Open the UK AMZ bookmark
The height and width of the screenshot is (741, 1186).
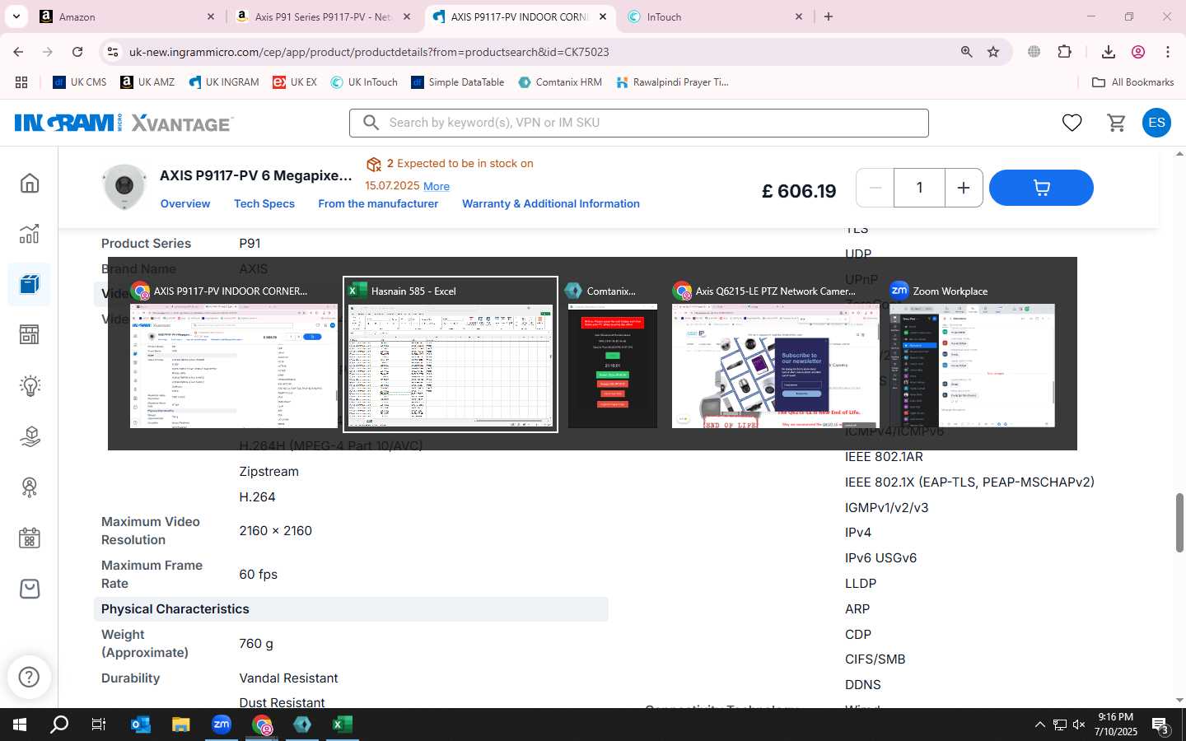(x=147, y=82)
